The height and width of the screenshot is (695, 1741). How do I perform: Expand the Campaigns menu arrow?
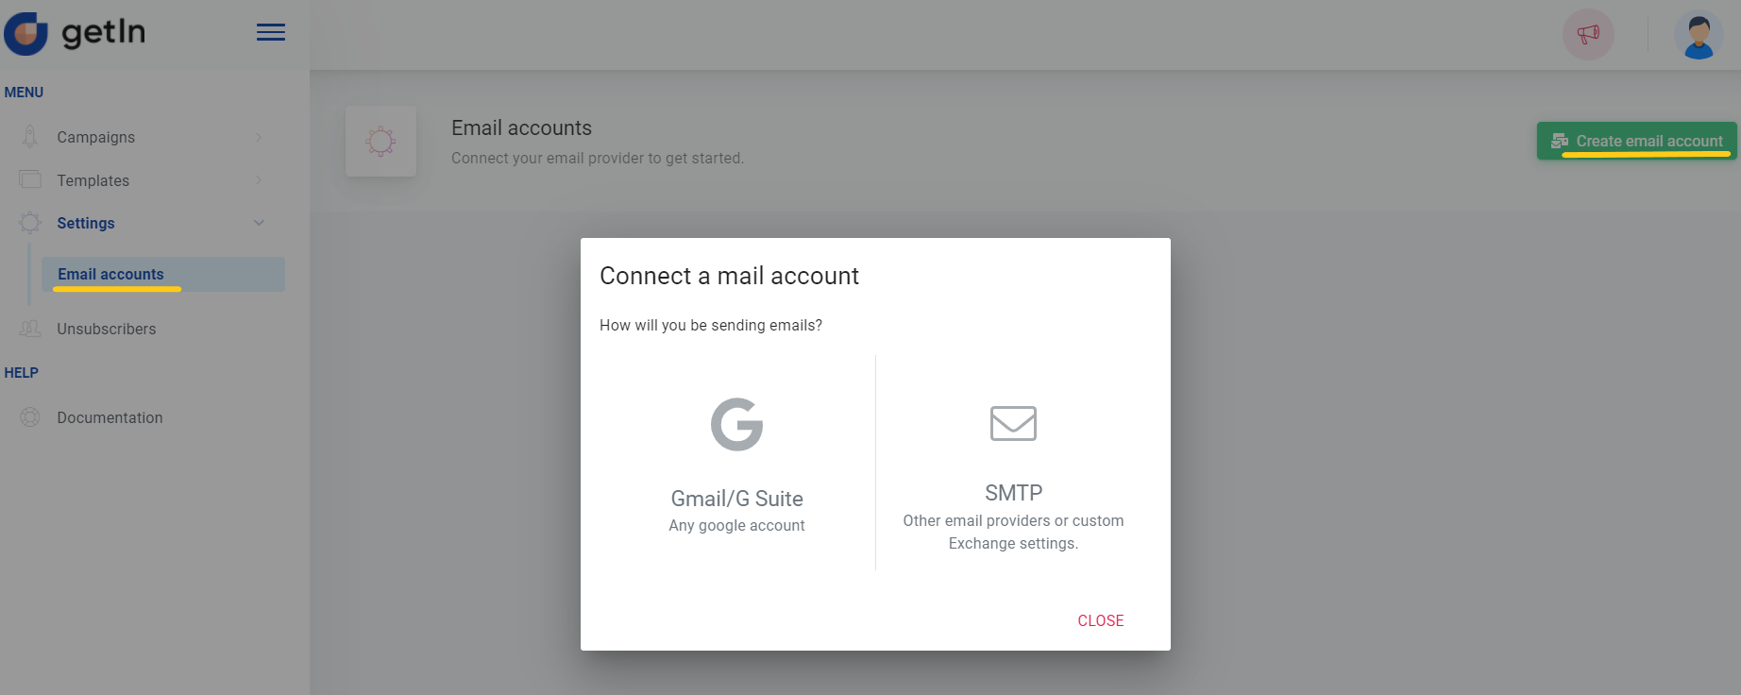(259, 136)
